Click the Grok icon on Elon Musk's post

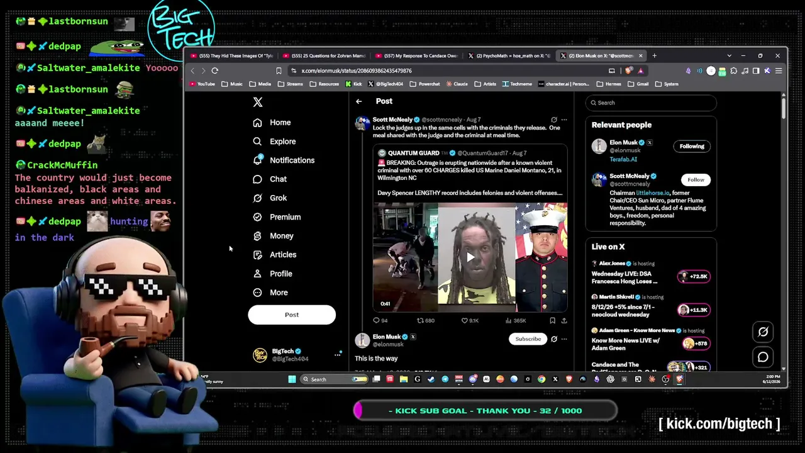click(554, 339)
